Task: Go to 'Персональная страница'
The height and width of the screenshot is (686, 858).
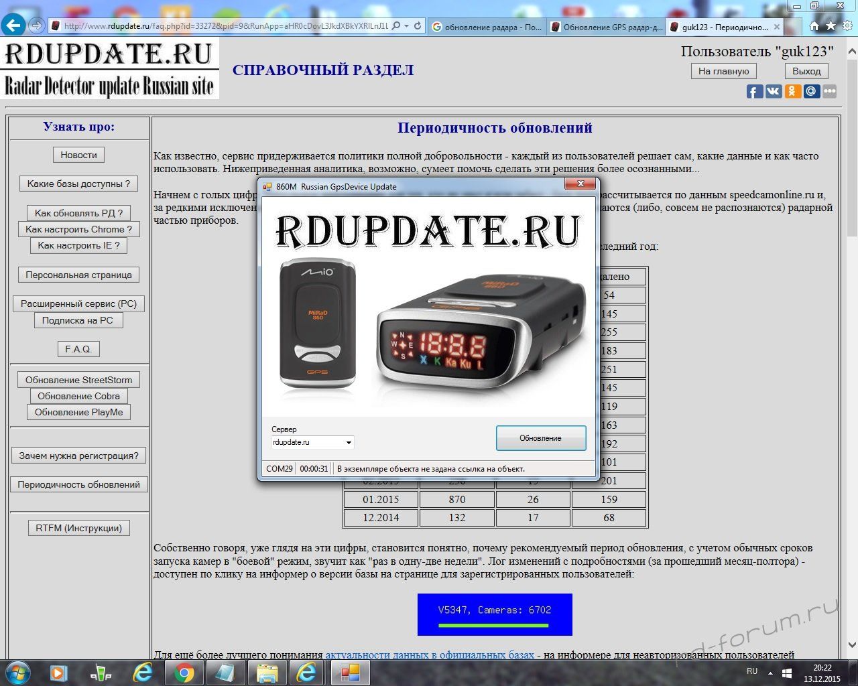Action: coord(78,275)
